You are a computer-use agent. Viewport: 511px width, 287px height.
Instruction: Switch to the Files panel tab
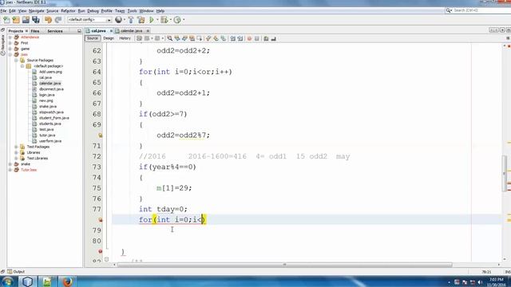pos(35,31)
